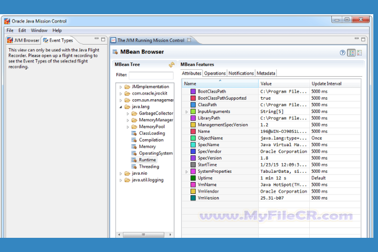The height and width of the screenshot is (252, 378).
Task: Sort by the Name column header
Action: (x=220, y=83)
